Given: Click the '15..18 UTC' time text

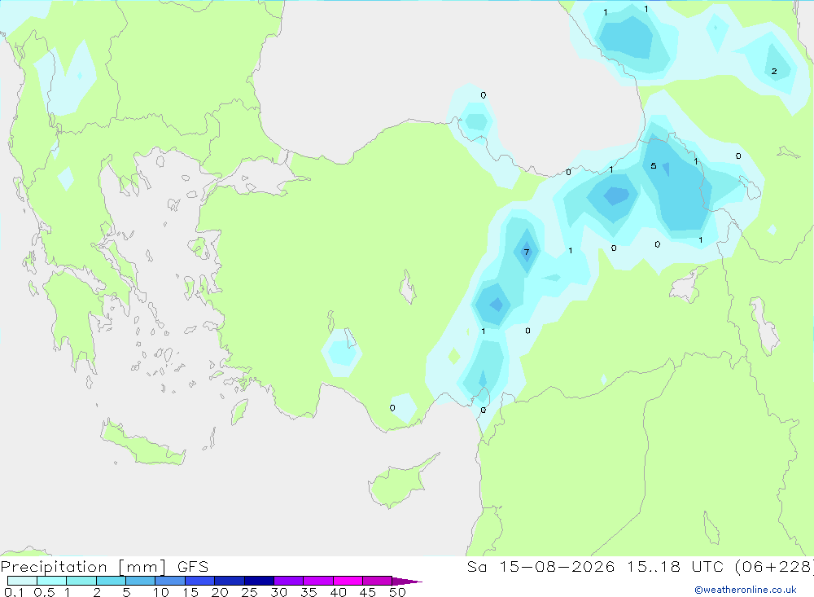Looking at the screenshot, I should (674, 567).
